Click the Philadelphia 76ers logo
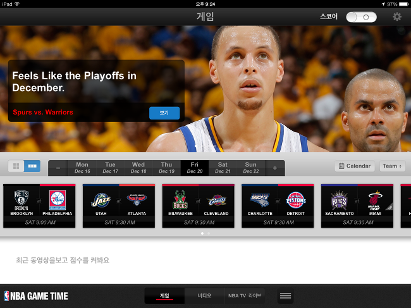 tap(58, 200)
